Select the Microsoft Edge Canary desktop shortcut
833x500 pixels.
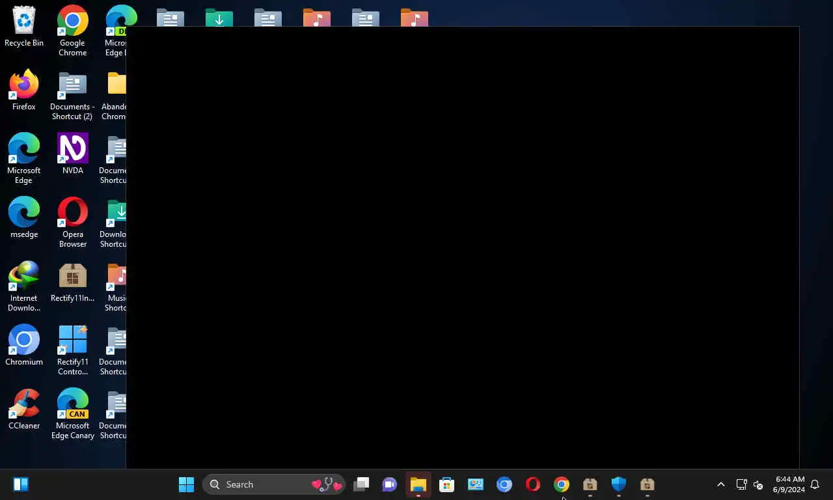(x=73, y=414)
